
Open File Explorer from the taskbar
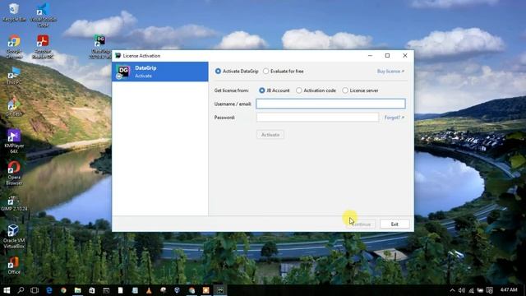pos(77,290)
